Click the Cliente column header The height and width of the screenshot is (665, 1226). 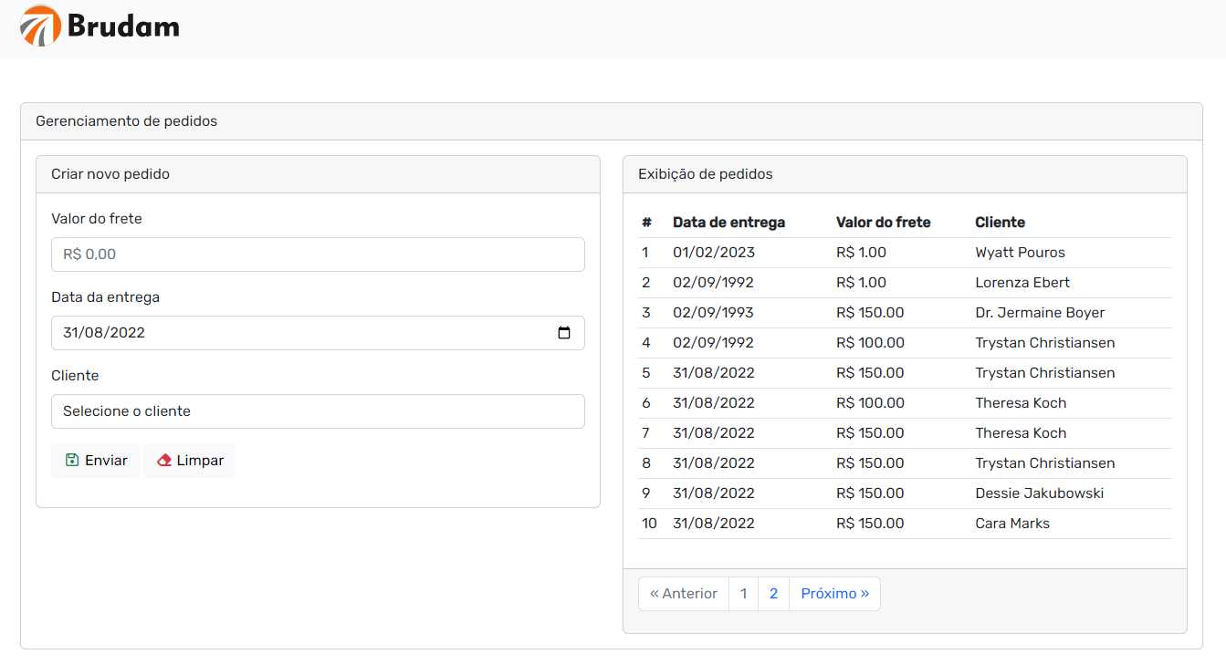(x=1000, y=222)
